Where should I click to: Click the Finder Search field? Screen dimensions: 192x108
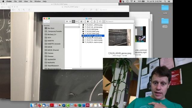[x=120, y=21]
